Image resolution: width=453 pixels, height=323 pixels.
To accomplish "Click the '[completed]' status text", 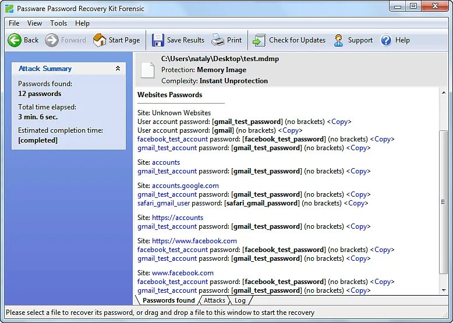I will (38, 140).
